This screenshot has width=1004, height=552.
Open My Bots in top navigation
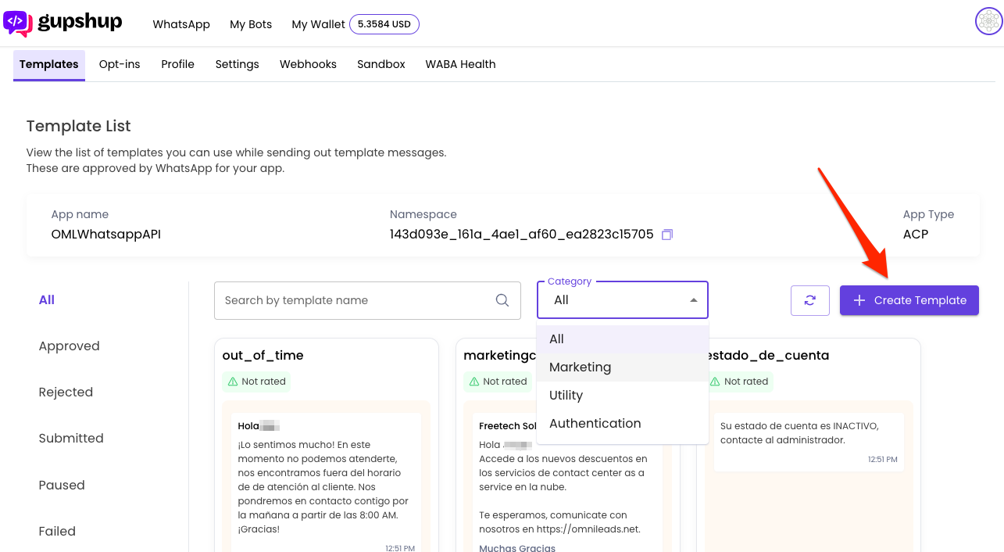(251, 24)
